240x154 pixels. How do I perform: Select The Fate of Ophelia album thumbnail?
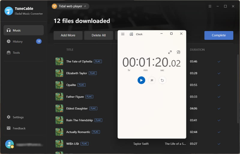click(x=59, y=61)
